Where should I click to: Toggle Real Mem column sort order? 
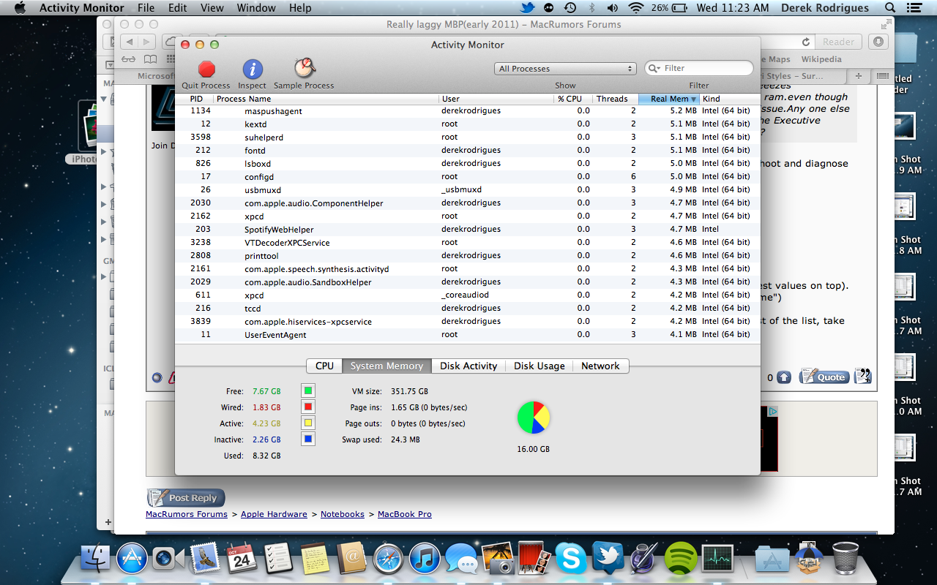[x=668, y=99]
